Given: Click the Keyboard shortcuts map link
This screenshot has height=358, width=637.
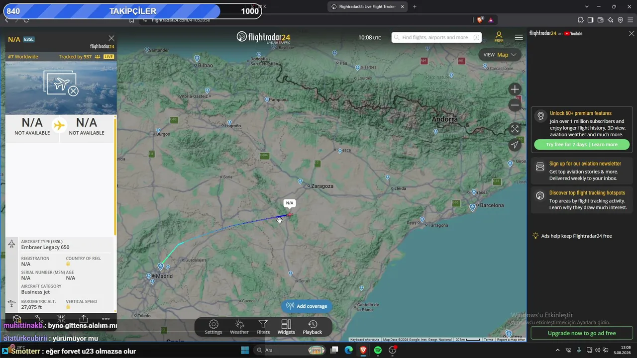Looking at the screenshot, I should click(365, 340).
